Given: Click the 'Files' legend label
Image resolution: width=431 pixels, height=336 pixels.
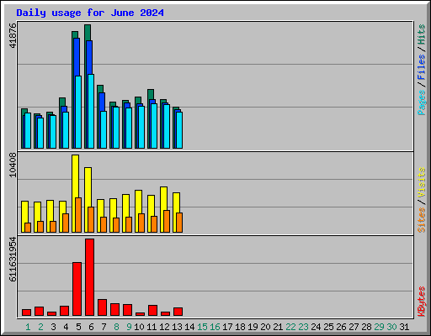Looking at the screenshot, I should click(422, 67).
